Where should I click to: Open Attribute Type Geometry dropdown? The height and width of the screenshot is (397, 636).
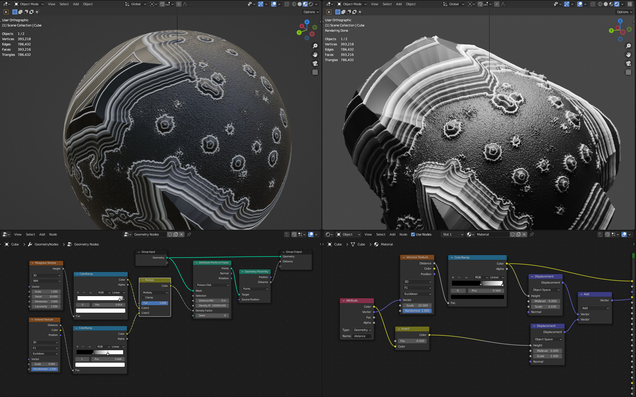point(362,330)
